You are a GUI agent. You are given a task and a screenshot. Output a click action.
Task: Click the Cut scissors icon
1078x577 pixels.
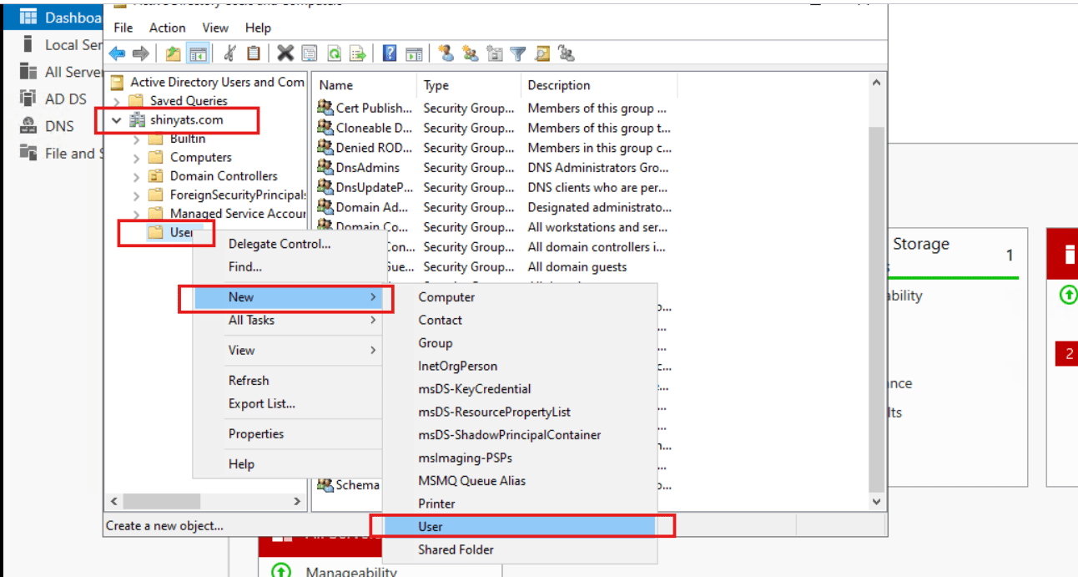click(x=229, y=53)
